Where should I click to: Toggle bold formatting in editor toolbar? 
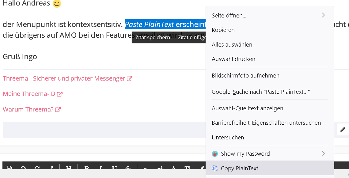[x=87, y=168]
